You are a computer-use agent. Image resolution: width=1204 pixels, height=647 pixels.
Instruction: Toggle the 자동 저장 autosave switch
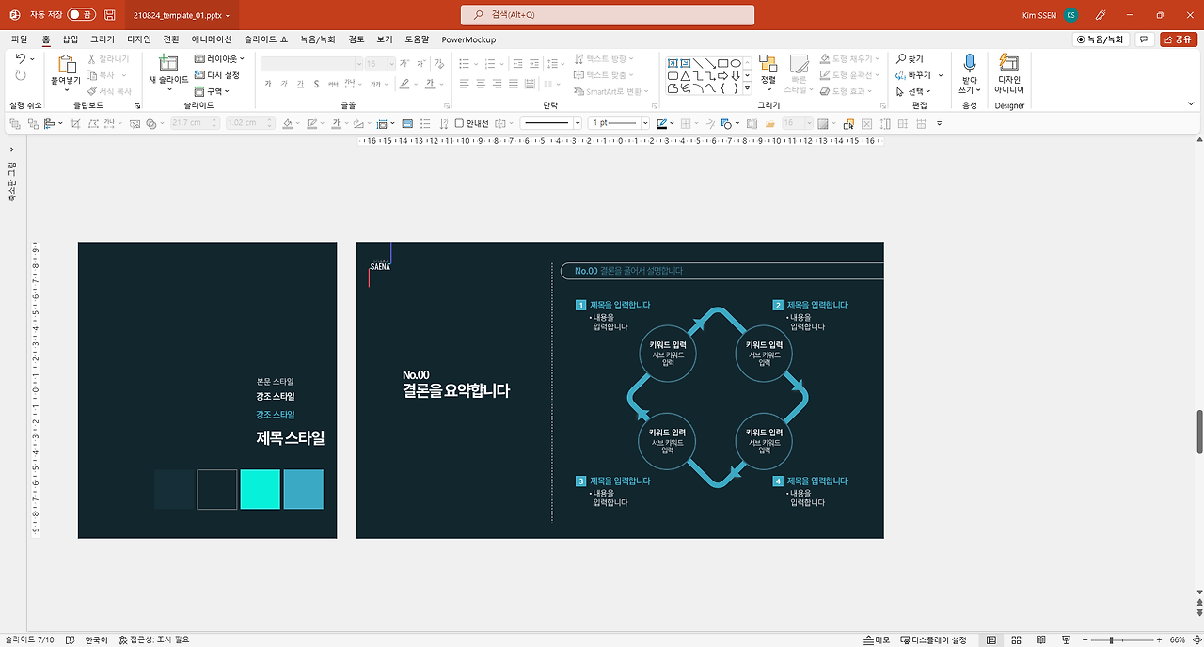[x=82, y=15]
